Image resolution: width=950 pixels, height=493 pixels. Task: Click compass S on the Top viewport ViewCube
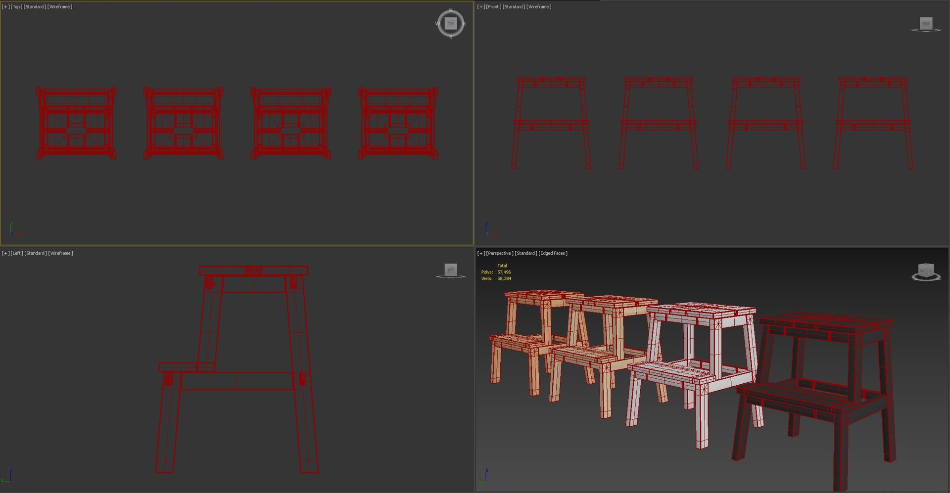[451, 37]
